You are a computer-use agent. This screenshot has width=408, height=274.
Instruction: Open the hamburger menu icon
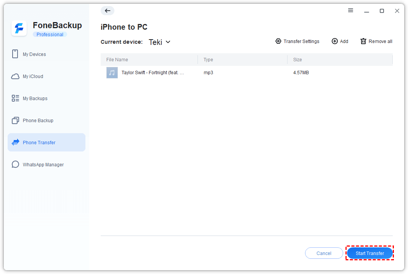click(x=350, y=11)
